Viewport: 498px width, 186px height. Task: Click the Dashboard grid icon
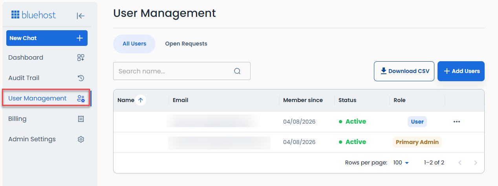[x=81, y=58]
